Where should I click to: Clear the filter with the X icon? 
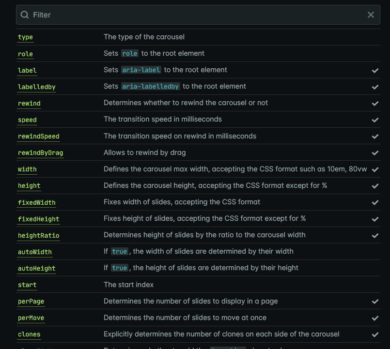371,15
